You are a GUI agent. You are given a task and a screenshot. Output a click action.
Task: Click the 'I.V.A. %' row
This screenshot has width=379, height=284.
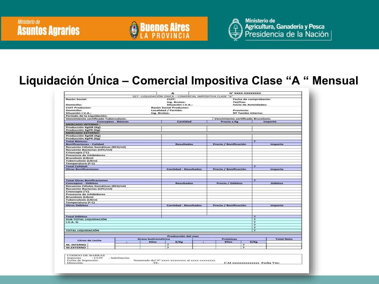coord(183,222)
